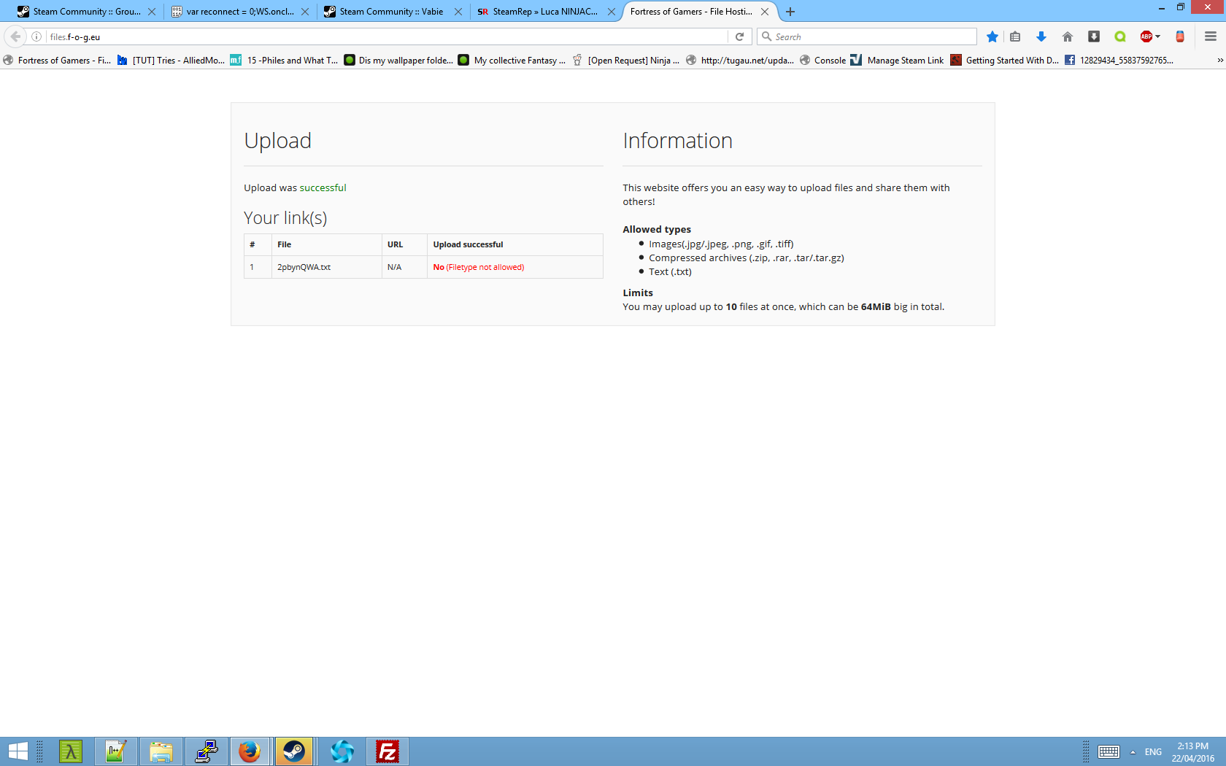
Task: Click the Search input box
Action: point(872,36)
